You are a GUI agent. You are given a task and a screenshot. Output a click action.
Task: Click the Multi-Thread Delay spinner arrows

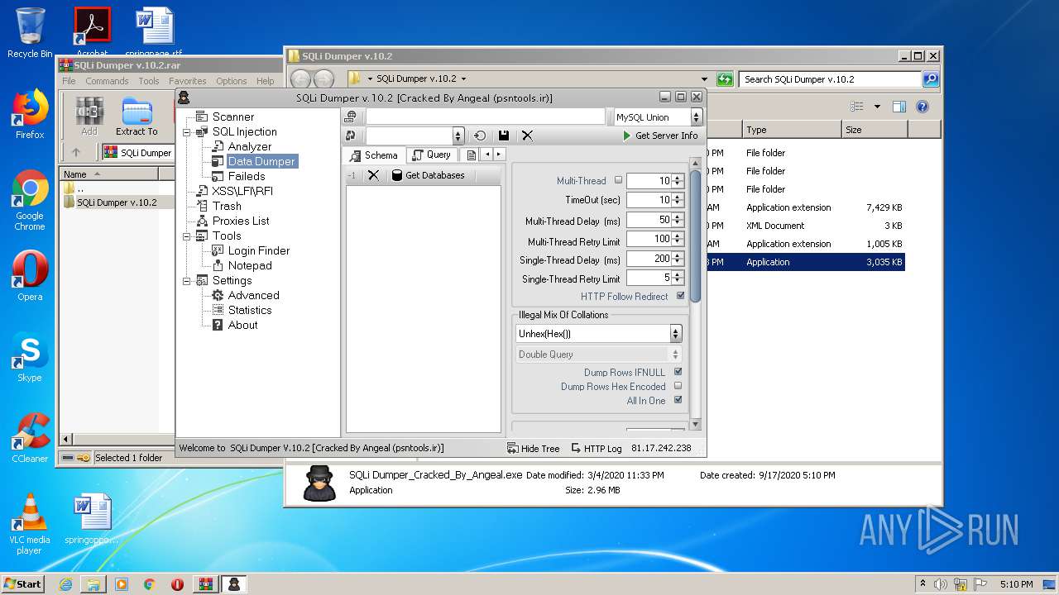[x=678, y=220]
